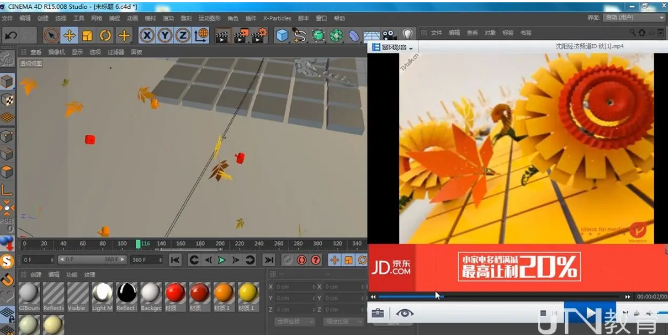This screenshot has height=335, width=668.
Task: Open the 世界坐标 coordinate dropdown
Action: [295, 322]
